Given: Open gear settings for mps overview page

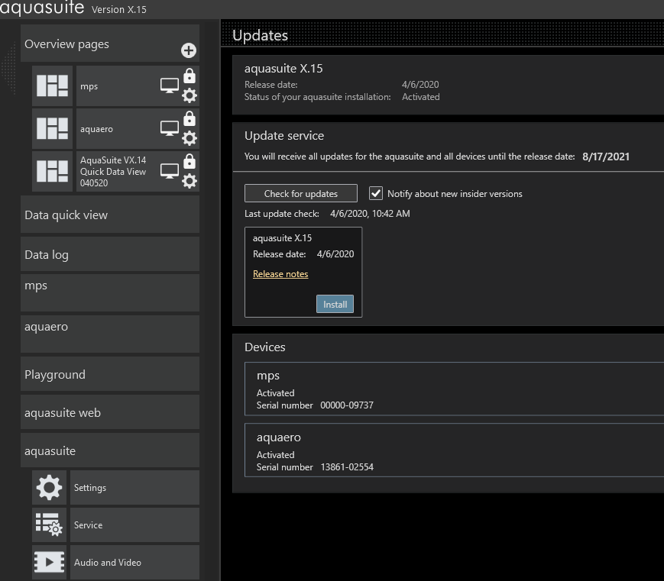Looking at the screenshot, I should [189, 95].
